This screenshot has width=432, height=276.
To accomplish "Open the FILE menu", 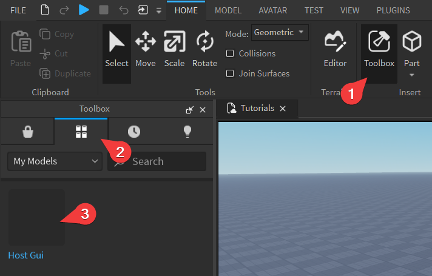I will pos(18,10).
